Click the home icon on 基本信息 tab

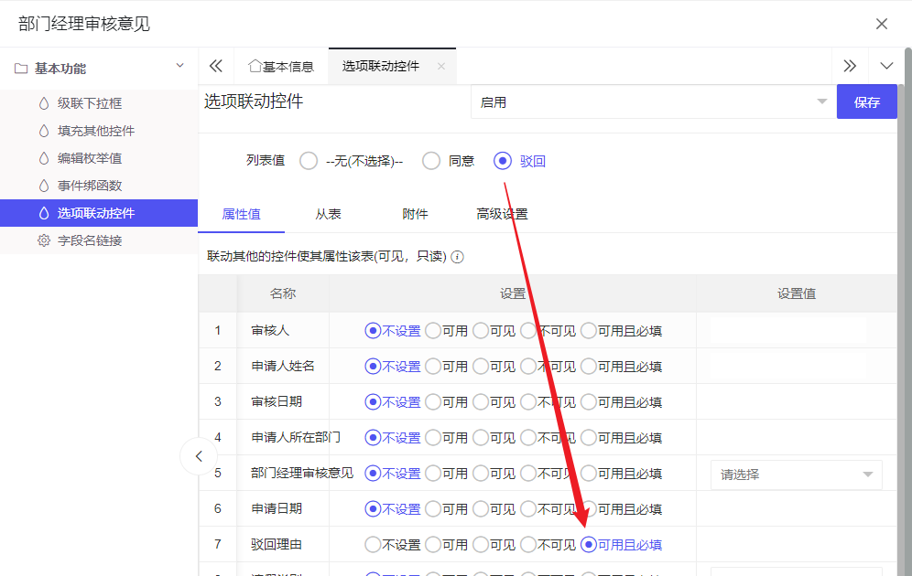pos(255,66)
